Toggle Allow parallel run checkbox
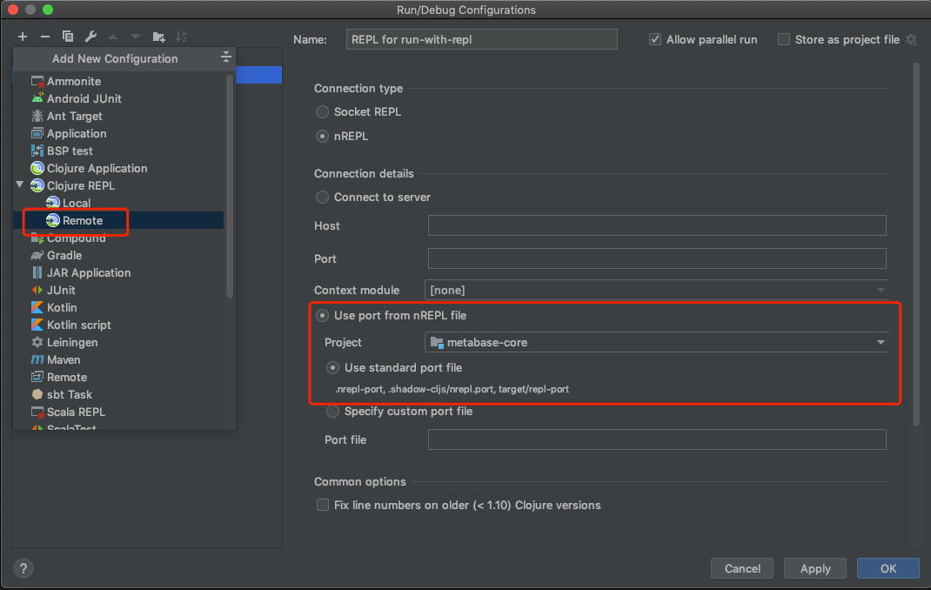The width and height of the screenshot is (931, 590). point(655,40)
